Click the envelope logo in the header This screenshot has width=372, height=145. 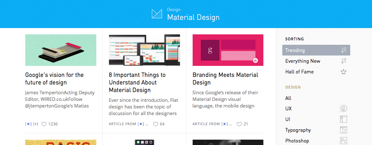click(157, 14)
